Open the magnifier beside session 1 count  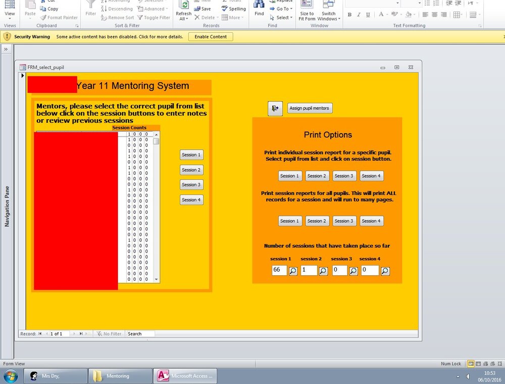tap(293, 271)
